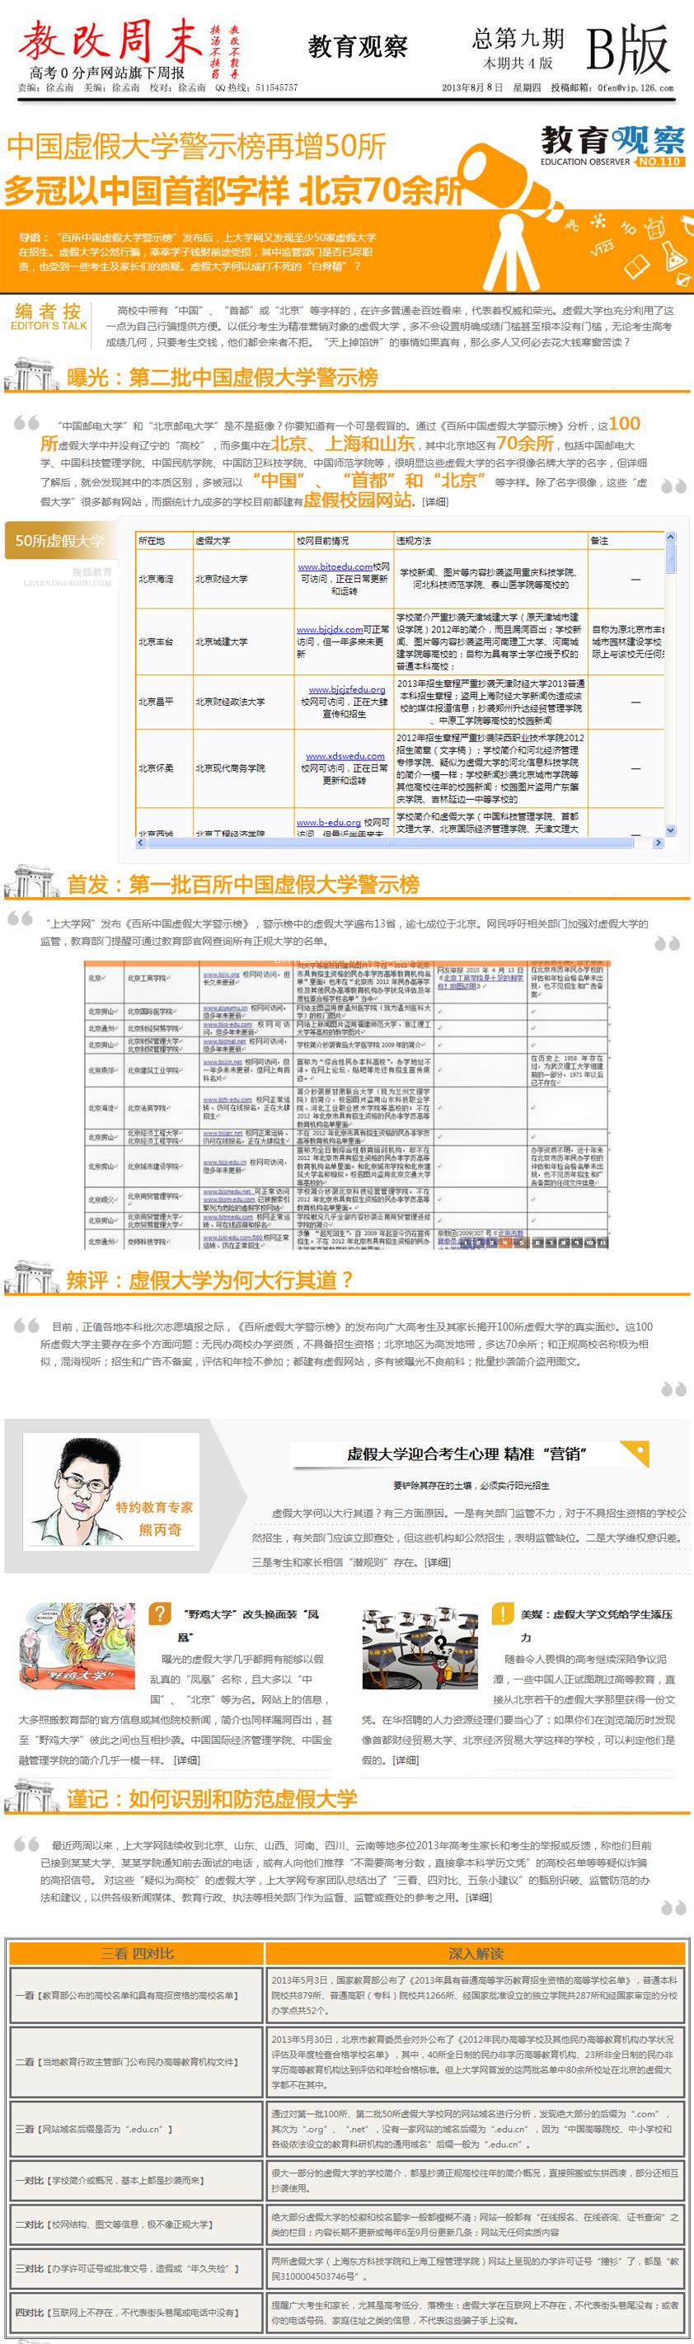Click the submission email 0fen@vip.126.com
Screen dimensions: 694x2344
click(x=636, y=88)
